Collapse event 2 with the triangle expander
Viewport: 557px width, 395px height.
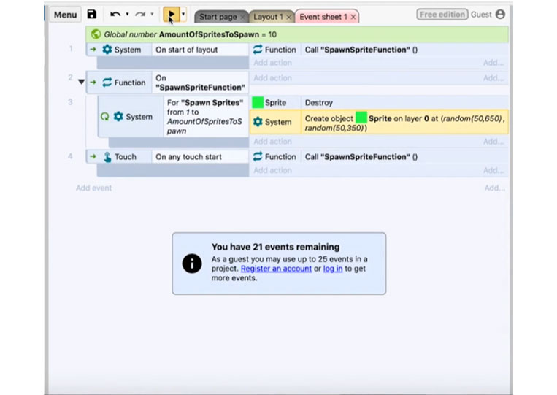point(81,82)
